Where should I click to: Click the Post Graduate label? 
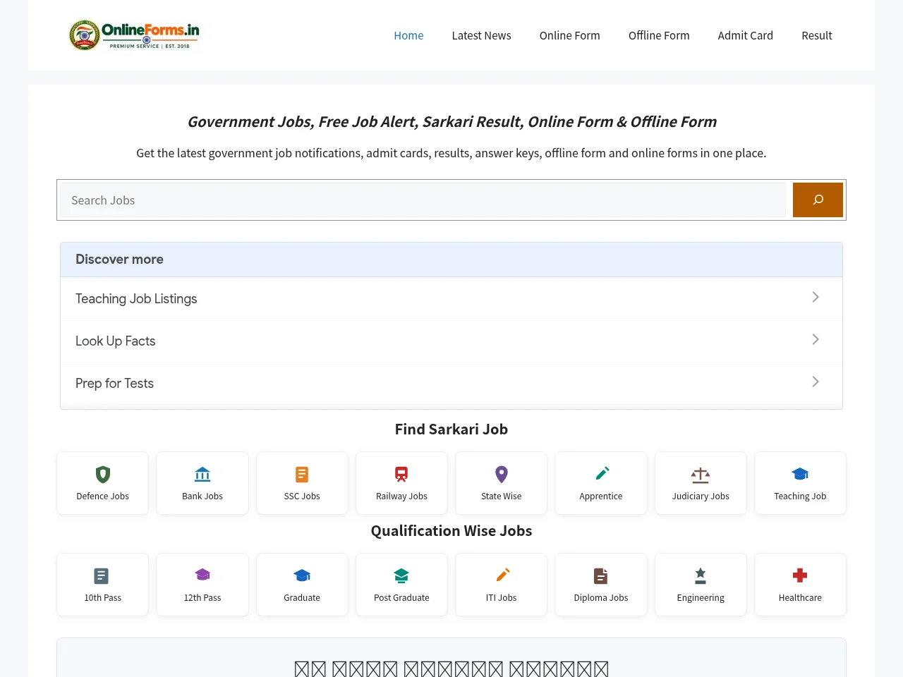[401, 598]
